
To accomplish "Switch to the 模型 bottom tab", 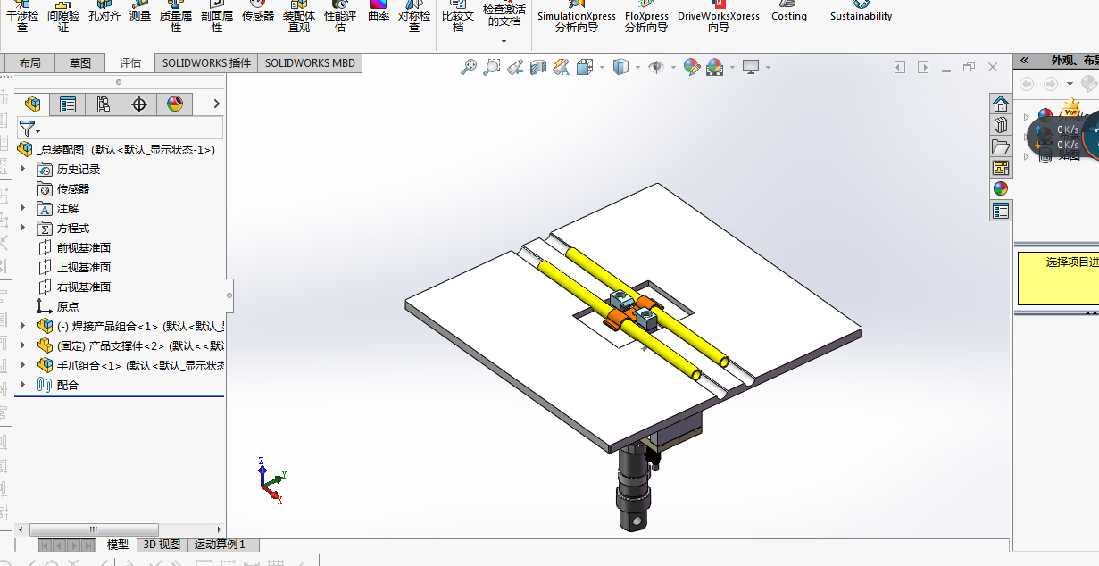I will [118, 545].
